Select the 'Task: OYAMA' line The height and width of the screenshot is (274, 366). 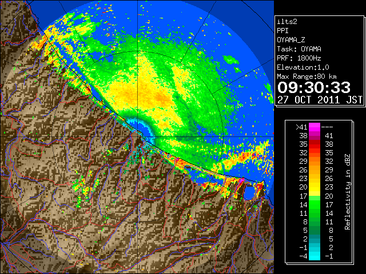coord(299,49)
